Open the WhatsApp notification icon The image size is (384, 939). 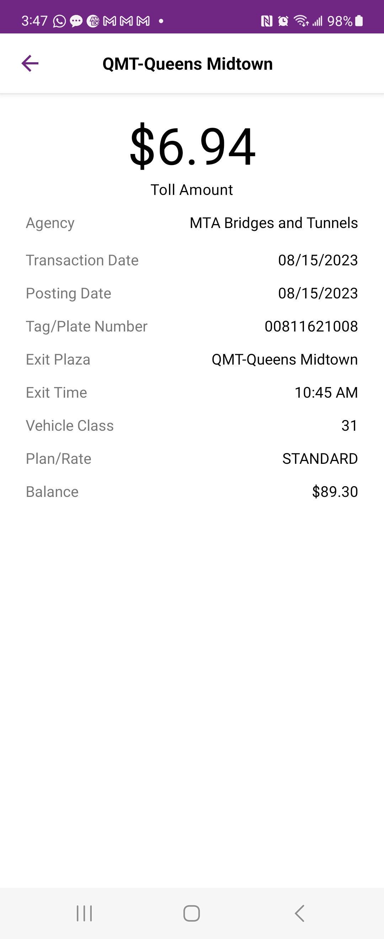(59, 21)
